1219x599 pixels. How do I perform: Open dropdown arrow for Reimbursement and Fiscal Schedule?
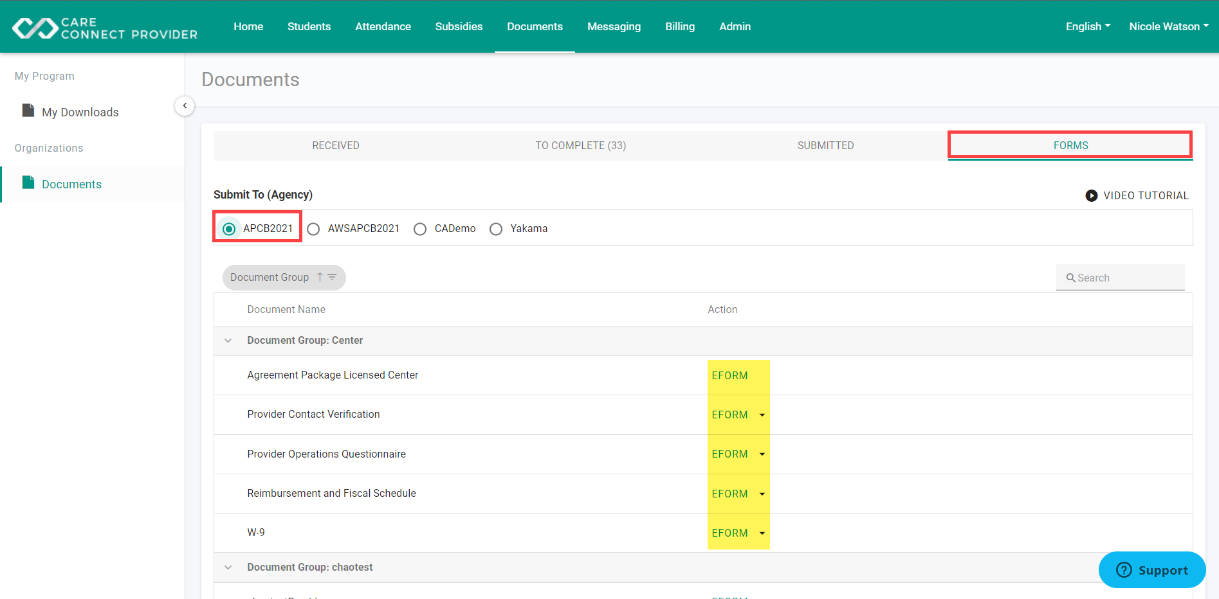pyautogui.click(x=762, y=494)
